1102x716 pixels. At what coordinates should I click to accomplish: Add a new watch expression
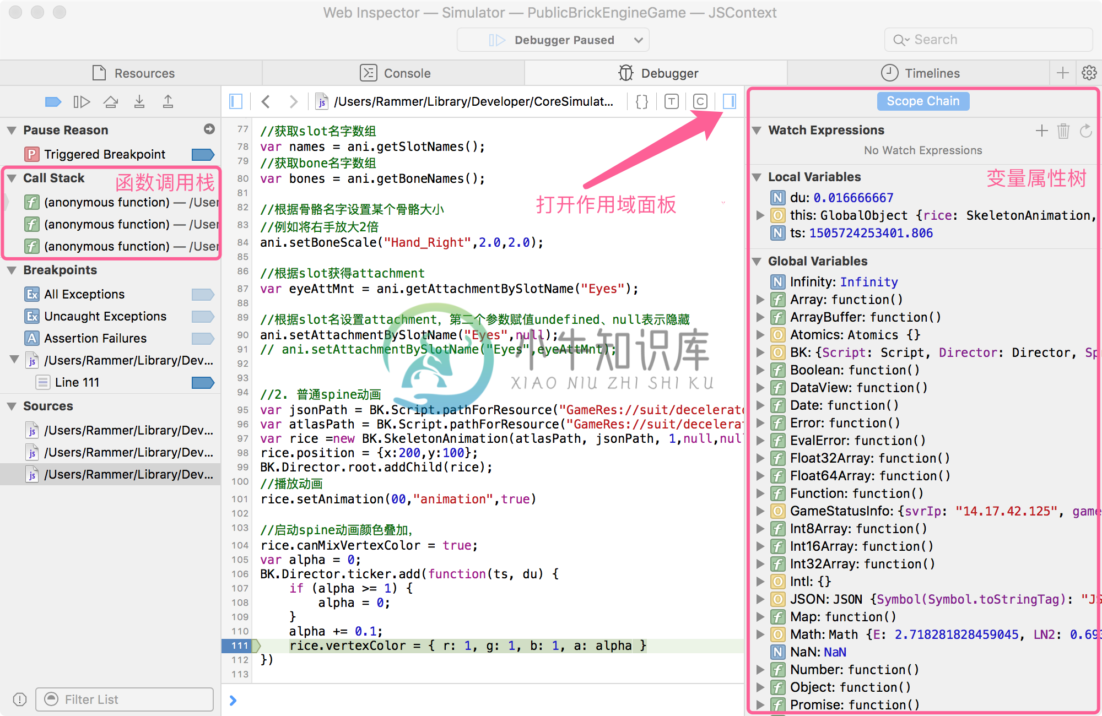(1041, 131)
